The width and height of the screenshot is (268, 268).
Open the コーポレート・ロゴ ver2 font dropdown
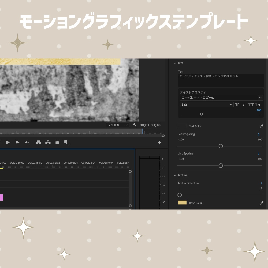pyautogui.click(x=221, y=98)
